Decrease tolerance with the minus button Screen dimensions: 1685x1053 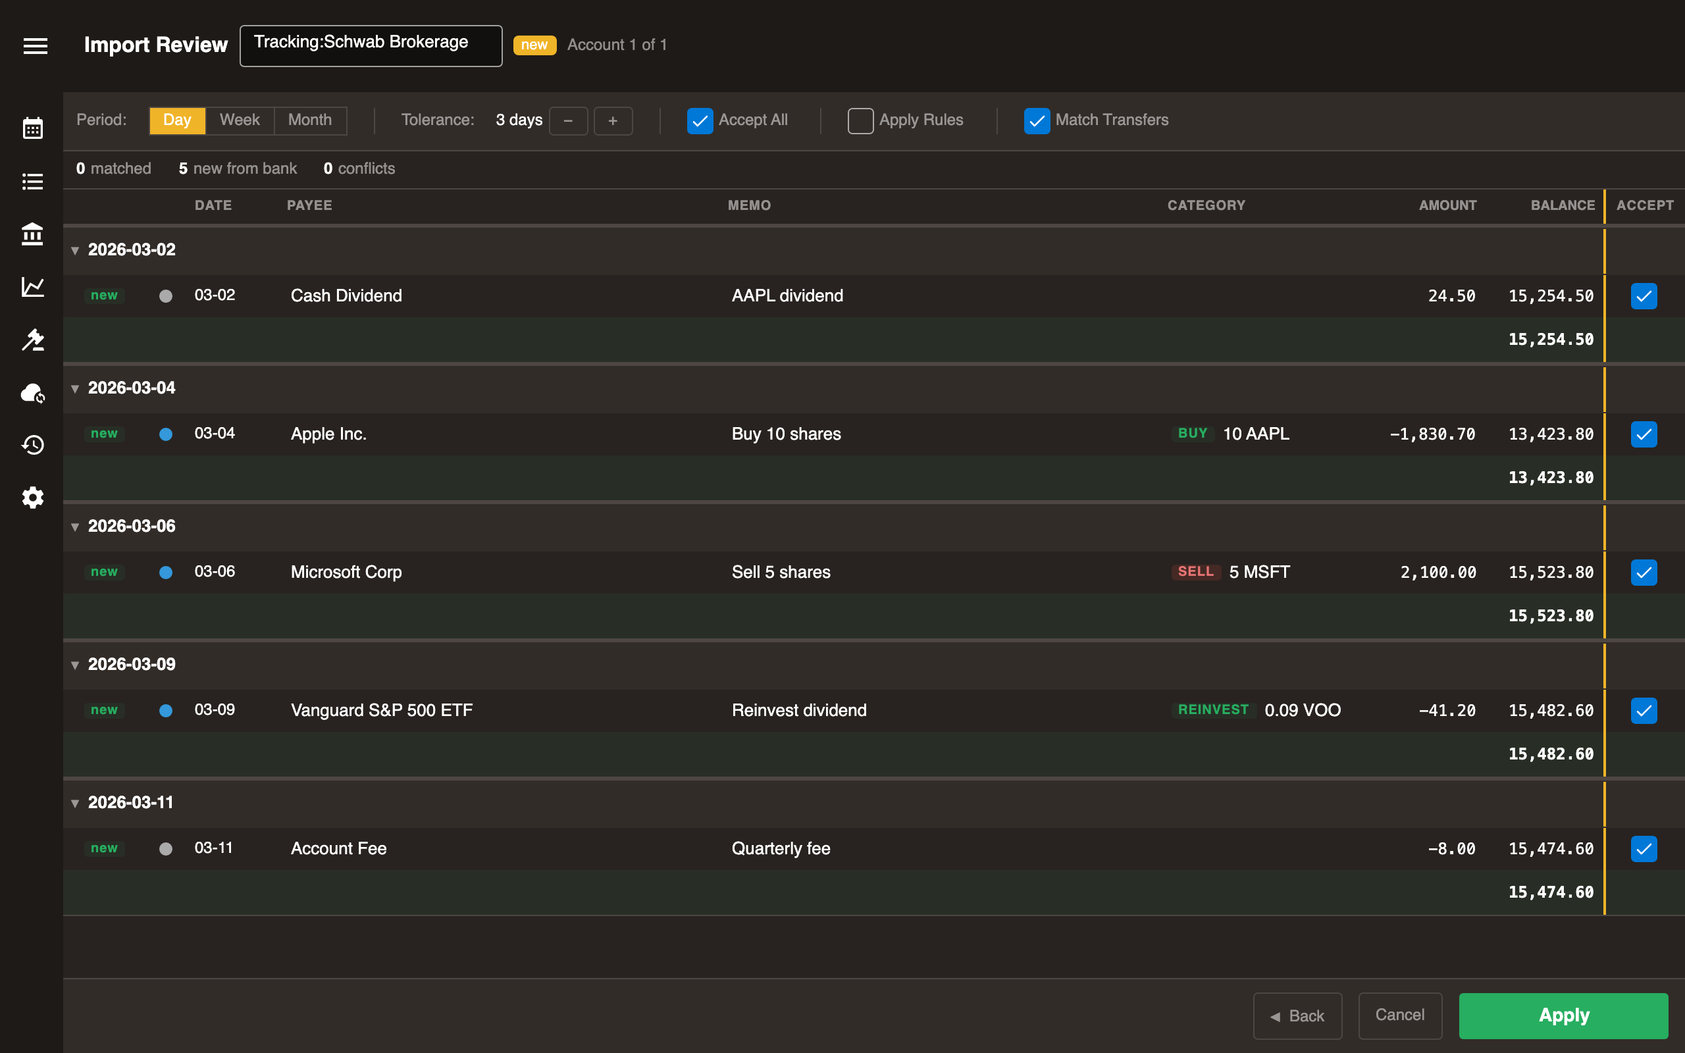click(568, 121)
